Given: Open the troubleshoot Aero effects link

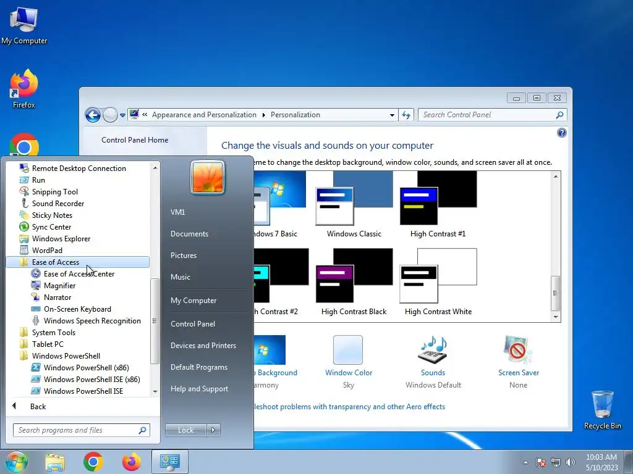Looking at the screenshot, I should (x=350, y=406).
